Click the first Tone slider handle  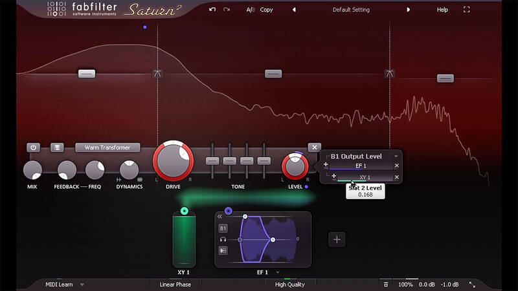coord(212,160)
